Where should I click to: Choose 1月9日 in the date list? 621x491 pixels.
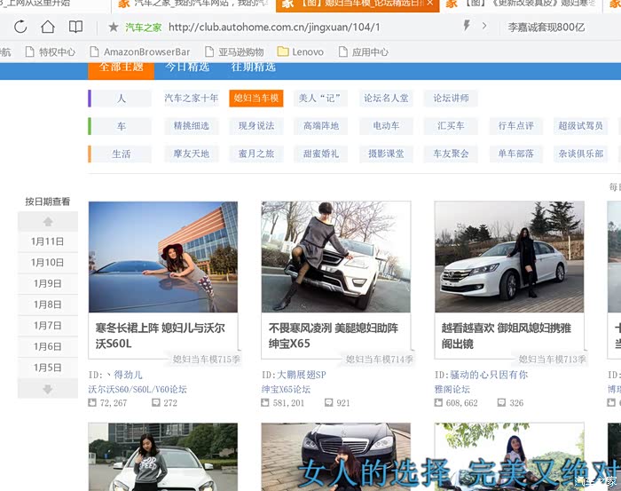[x=48, y=283]
